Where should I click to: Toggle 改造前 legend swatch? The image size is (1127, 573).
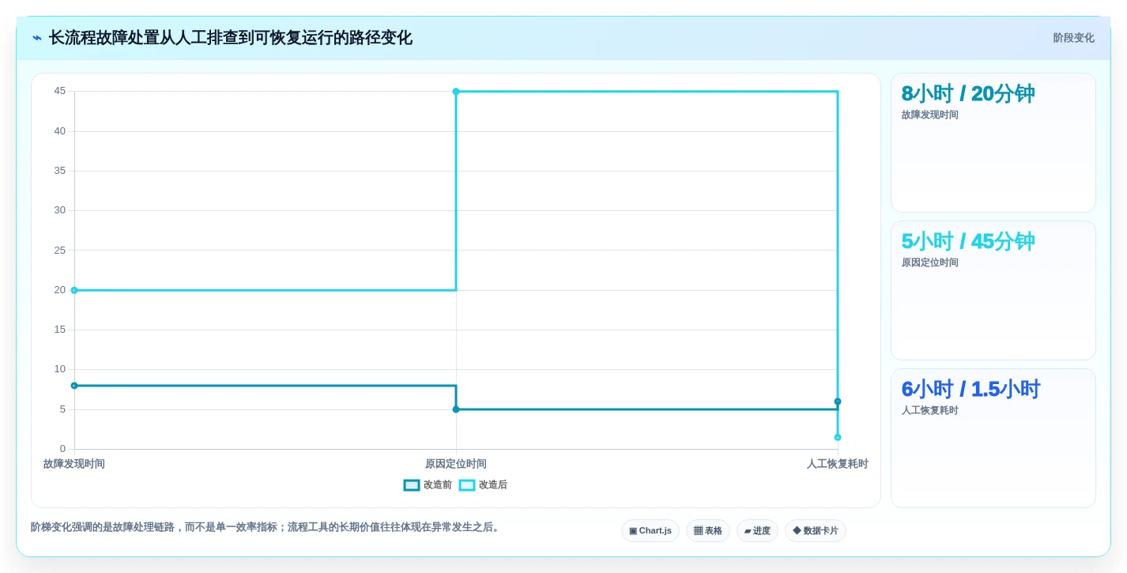tap(412, 485)
